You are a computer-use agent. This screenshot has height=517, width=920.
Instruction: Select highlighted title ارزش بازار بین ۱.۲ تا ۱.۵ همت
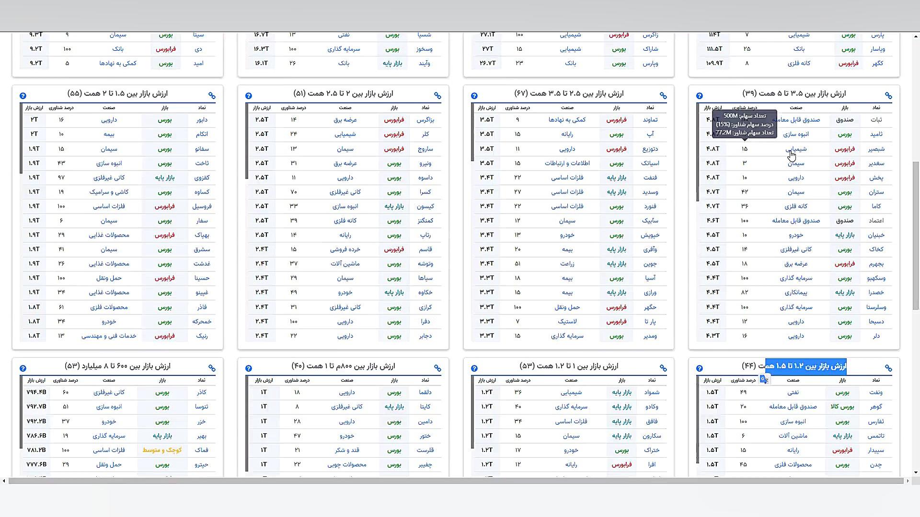[806, 366]
